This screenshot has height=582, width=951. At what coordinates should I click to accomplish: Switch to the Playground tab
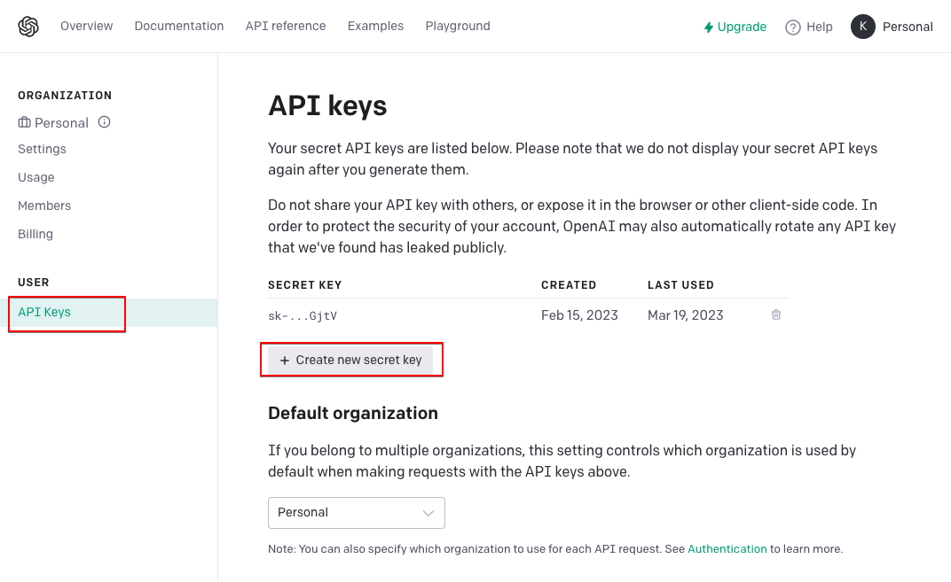(x=458, y=26)
